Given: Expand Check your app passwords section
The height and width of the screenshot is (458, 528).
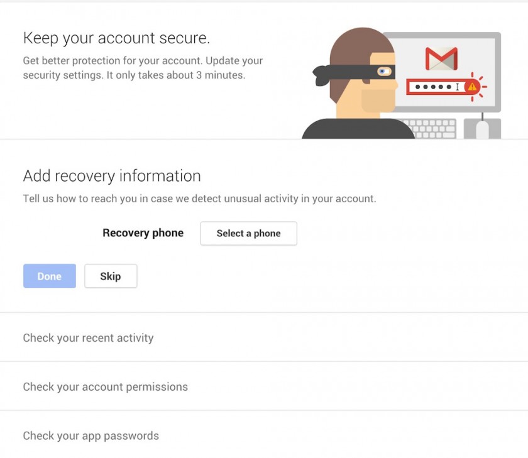Looking at the screenshot, I should 91,436.
